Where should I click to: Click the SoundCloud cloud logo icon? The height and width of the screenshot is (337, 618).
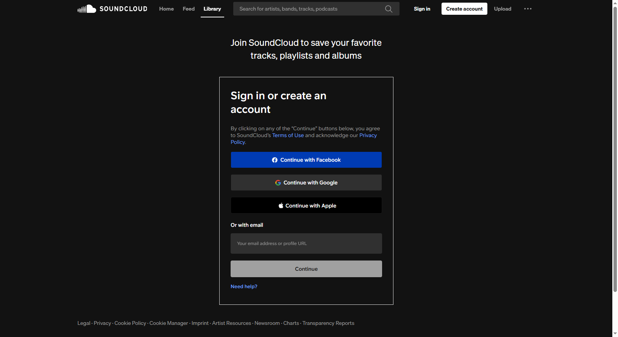click(87, 9)
